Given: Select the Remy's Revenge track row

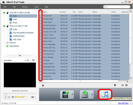Looking at the screenshot, I should pyautogui.click(x=84, y=73).
